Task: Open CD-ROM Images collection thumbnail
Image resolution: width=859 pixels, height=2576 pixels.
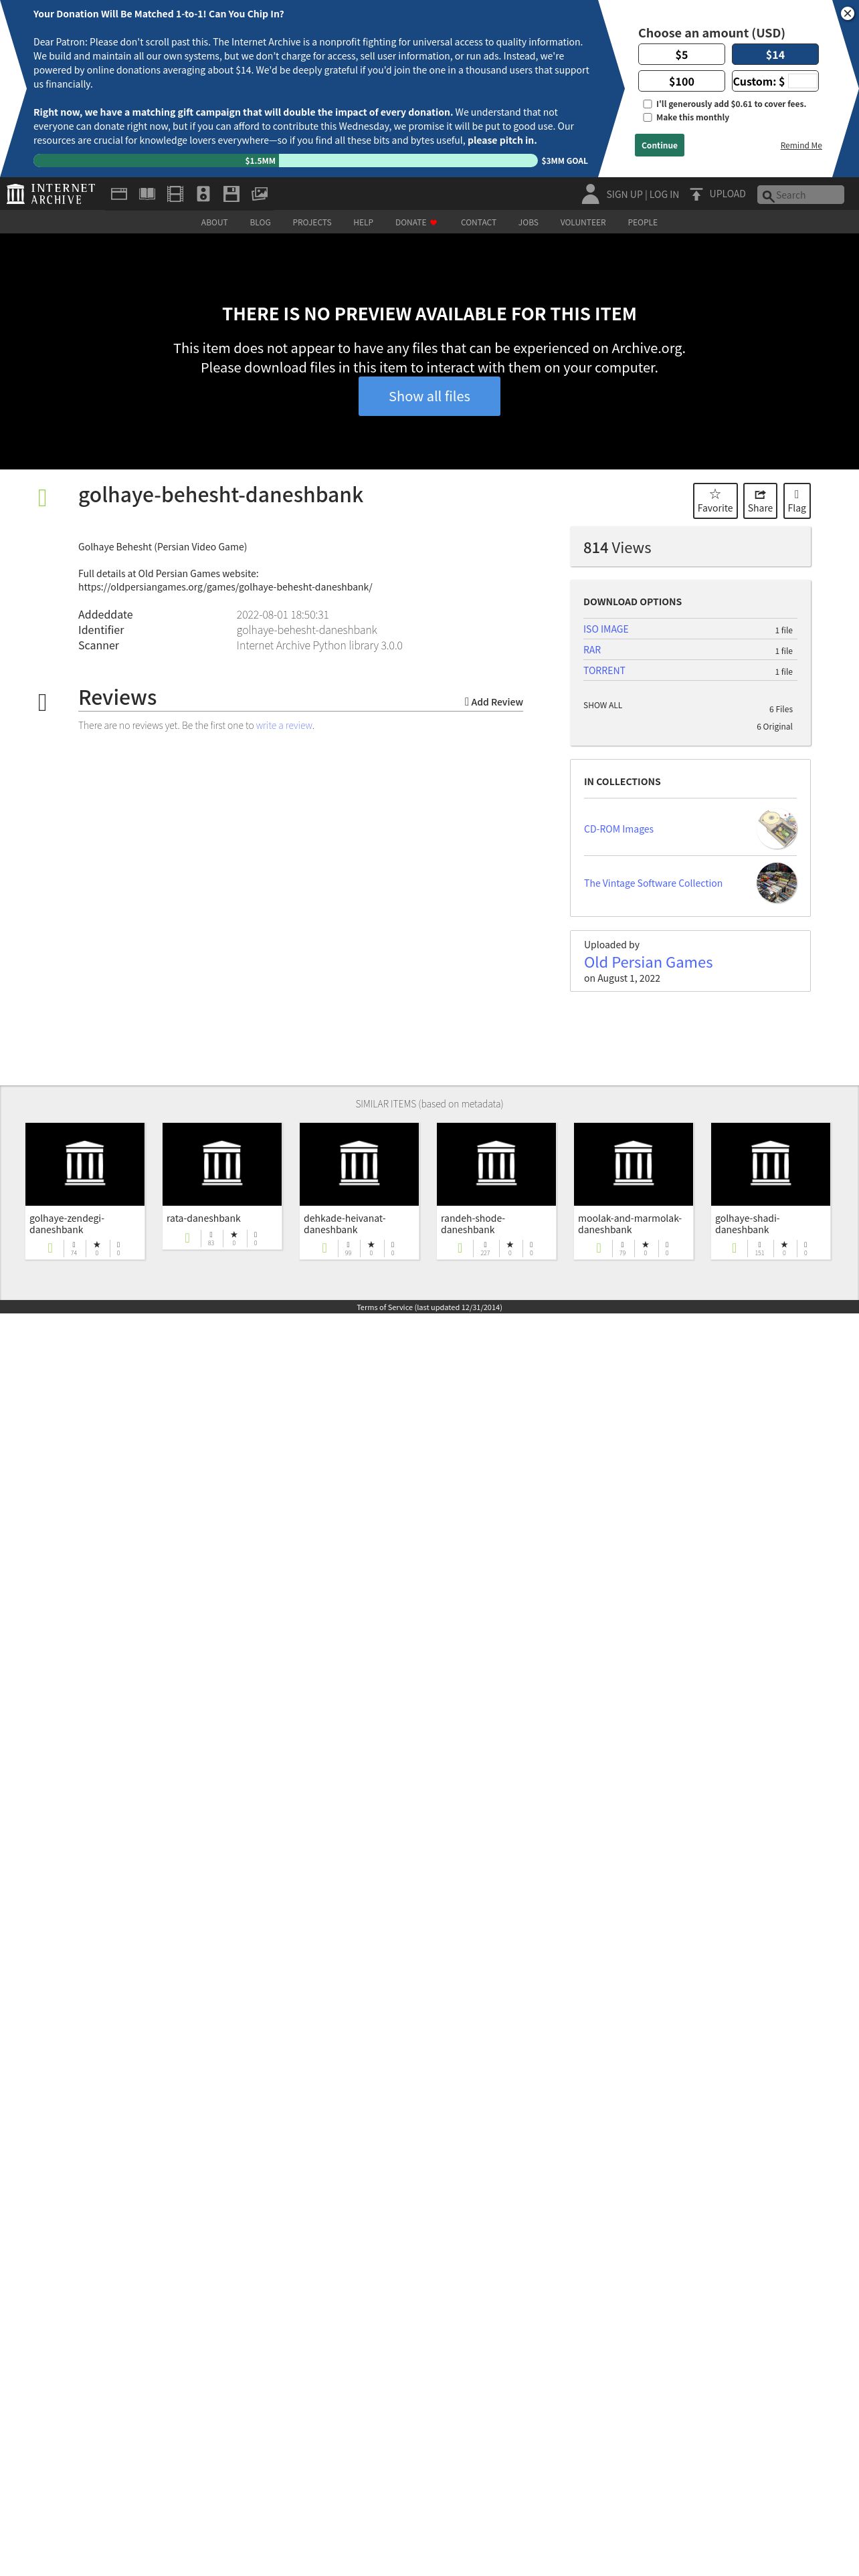Action: pyautogui.click(x=777, y=829)
